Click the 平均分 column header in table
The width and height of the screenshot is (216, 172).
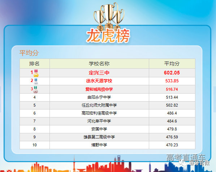click(x=172, y=64)
